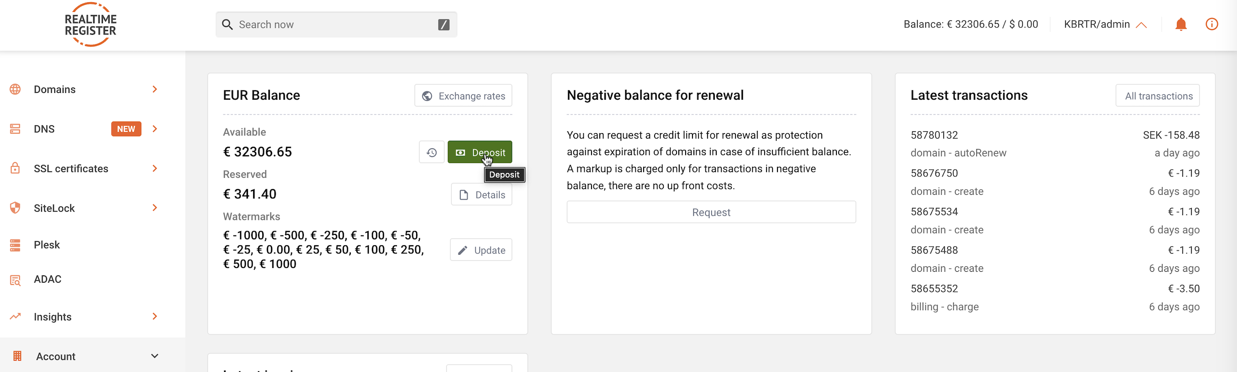Click the SiteLock shield icon
Image resolution: width=1237 pixels, height=372 pixels.
16,208
